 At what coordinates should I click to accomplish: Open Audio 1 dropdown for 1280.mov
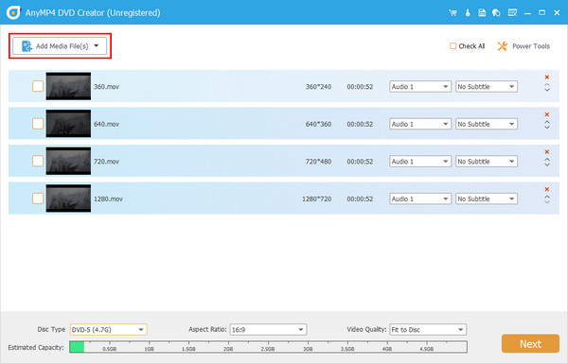[420, 199]
